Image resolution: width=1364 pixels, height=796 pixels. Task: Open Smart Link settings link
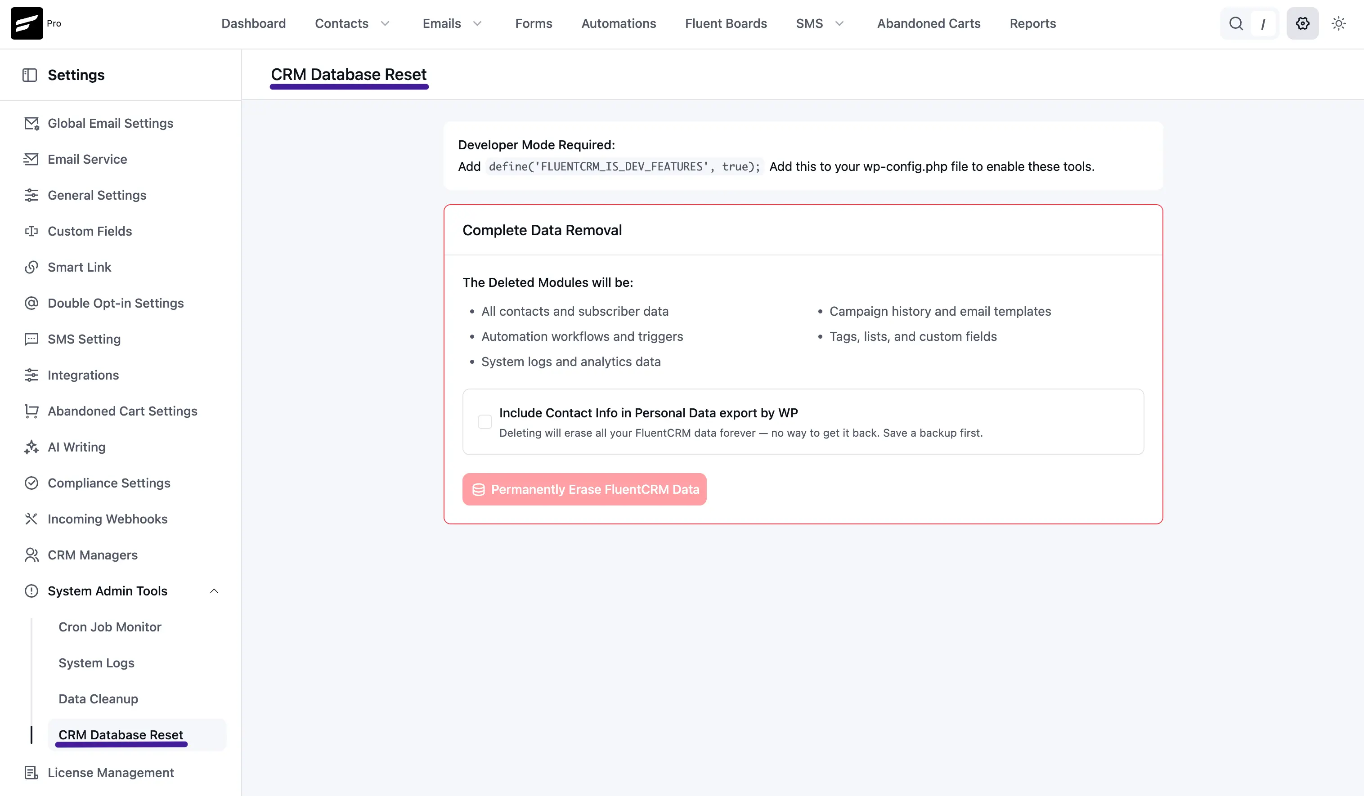80,267
